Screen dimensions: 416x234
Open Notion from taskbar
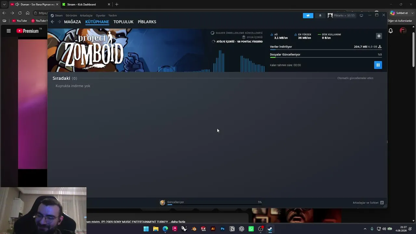[232, 229]
